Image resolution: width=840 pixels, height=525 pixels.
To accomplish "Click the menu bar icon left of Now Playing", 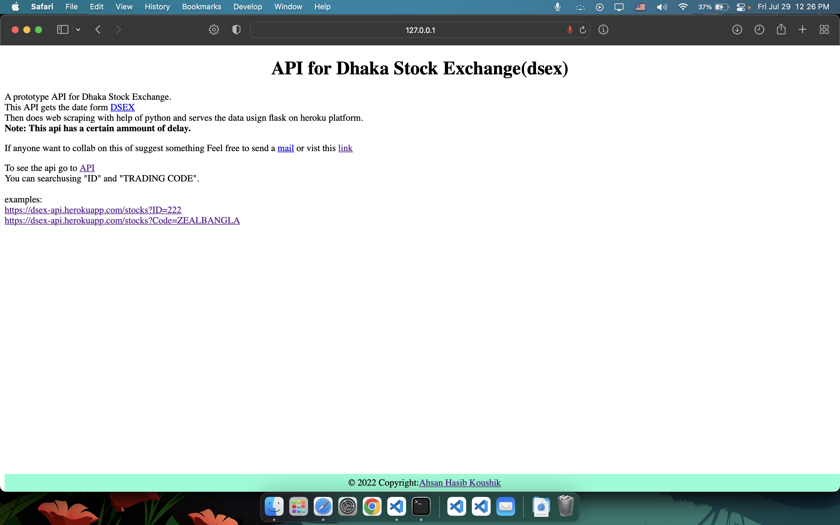I will coord(580,7).
